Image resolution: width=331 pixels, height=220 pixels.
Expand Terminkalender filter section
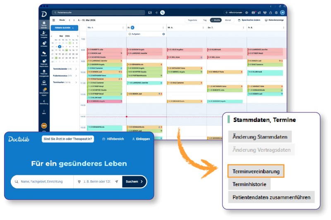[65, 69]
